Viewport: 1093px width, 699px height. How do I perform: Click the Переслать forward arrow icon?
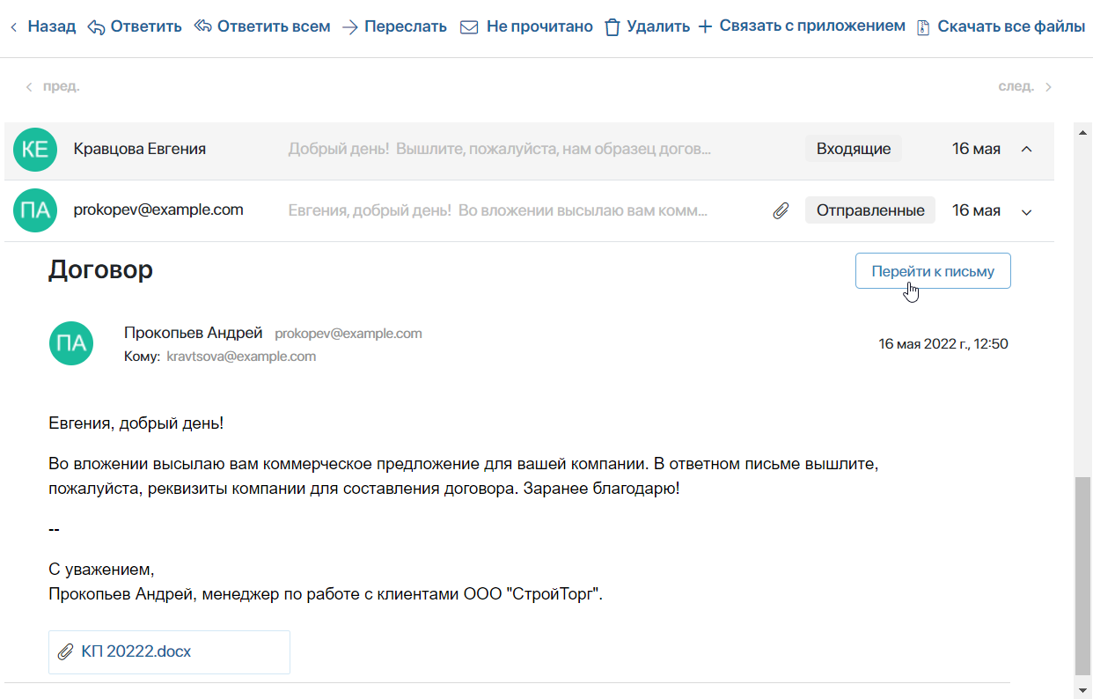point(349,27)
